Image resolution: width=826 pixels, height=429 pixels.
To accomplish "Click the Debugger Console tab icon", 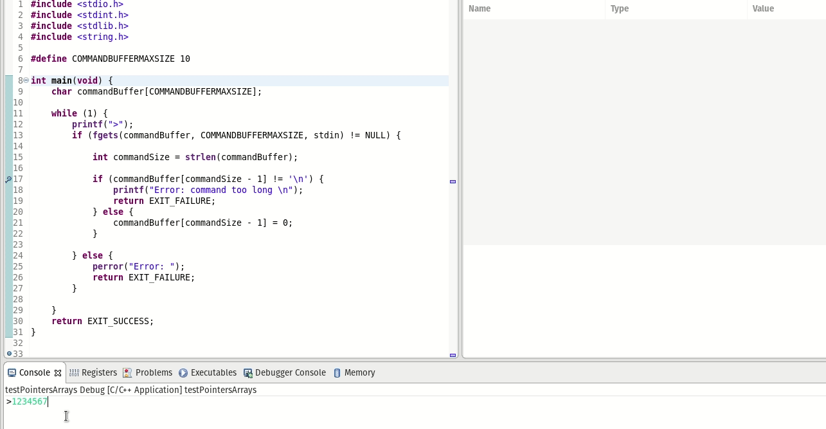I will click(247, 372).
